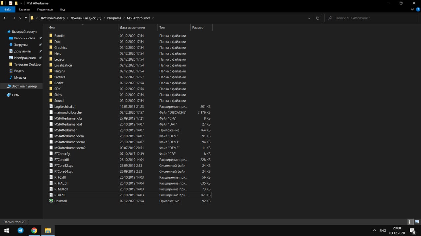The width and height of the screenshot is (421, 236).
Task: Sort files by Имя column
Action: coord(83,28)
